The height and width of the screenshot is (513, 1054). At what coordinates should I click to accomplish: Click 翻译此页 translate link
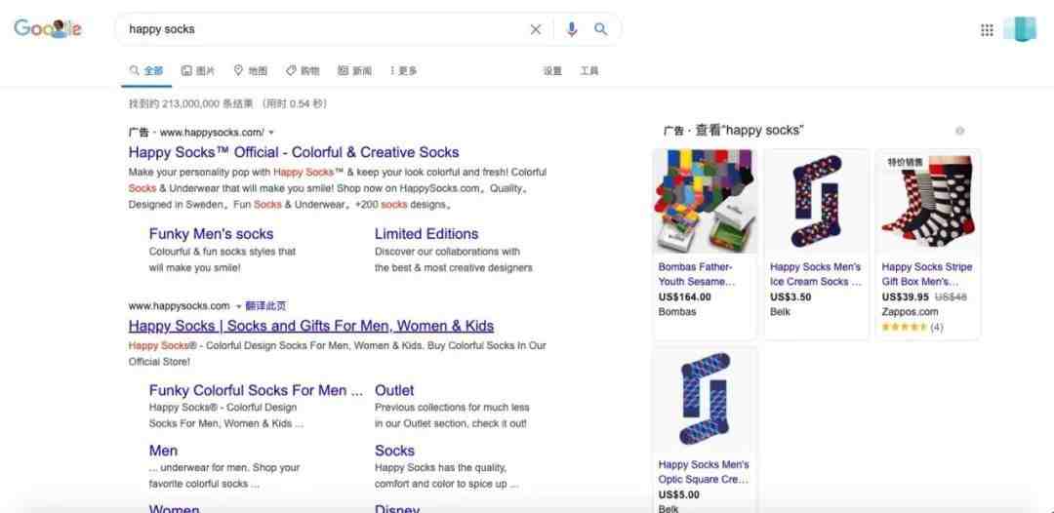(x=265, y=305)
